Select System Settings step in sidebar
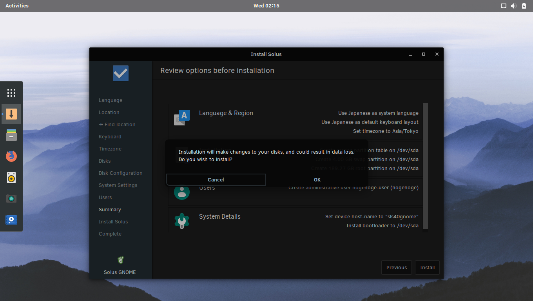 (x=118, y=185)
